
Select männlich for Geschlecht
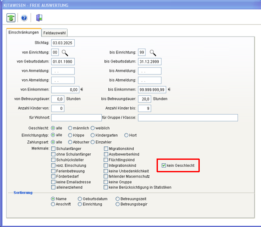tap(70, 128)
